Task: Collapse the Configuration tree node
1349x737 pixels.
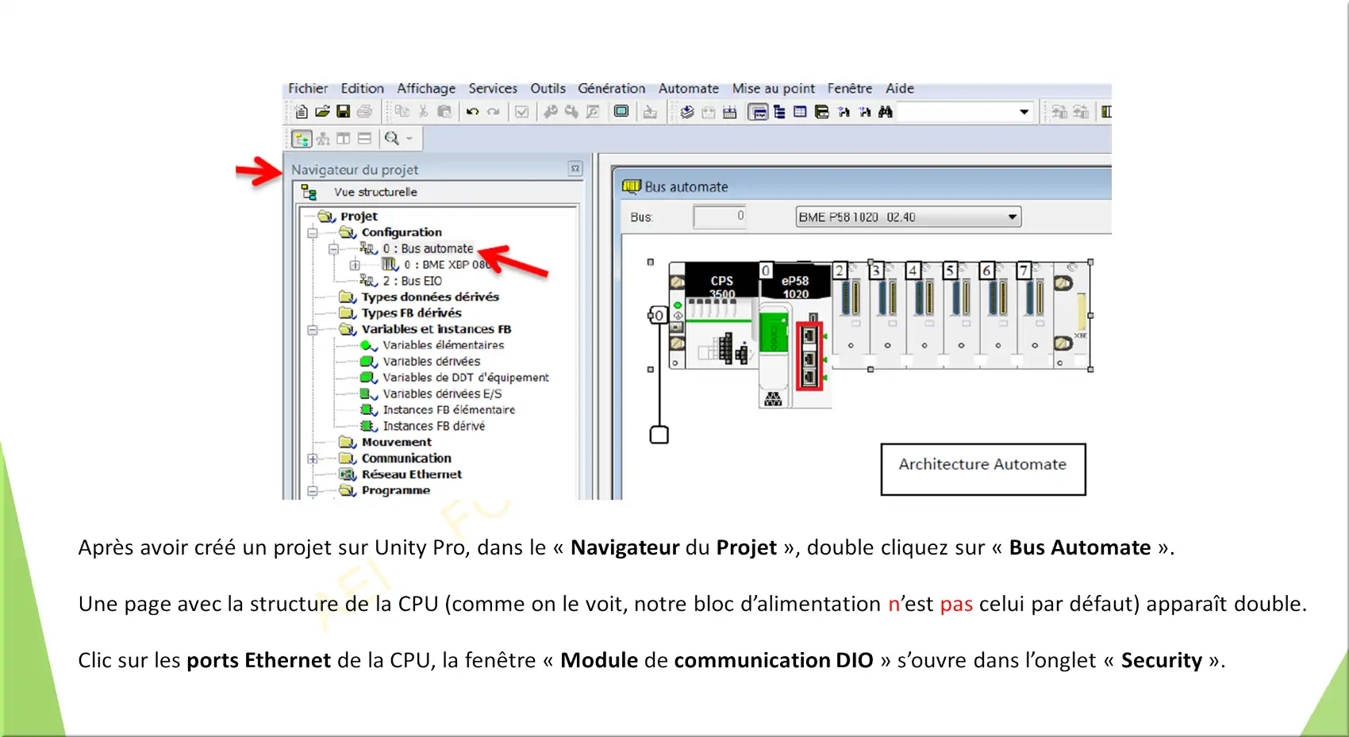Action: click(313, 233)
